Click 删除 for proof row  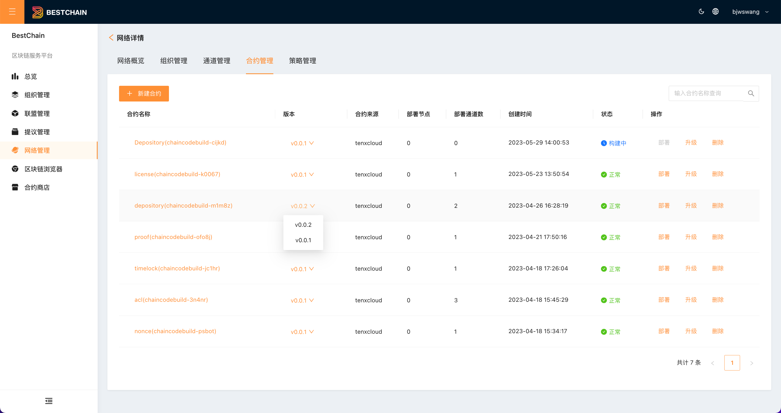(x=718, y=237)
